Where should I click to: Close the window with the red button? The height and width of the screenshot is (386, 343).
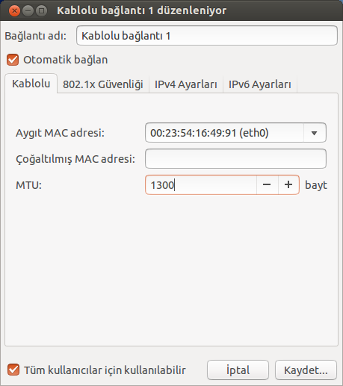tap(14, 11)
